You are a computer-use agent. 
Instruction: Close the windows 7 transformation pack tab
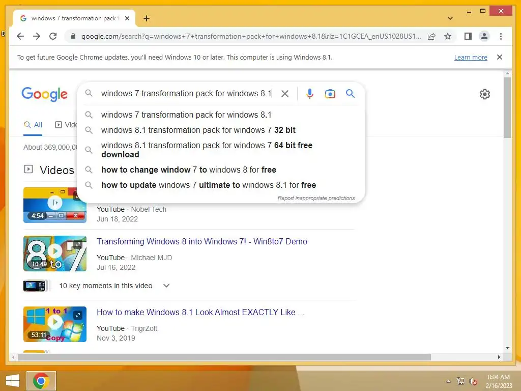[x=127, y=18]
